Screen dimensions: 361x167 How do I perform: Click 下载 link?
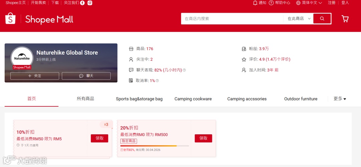(55, 3)
